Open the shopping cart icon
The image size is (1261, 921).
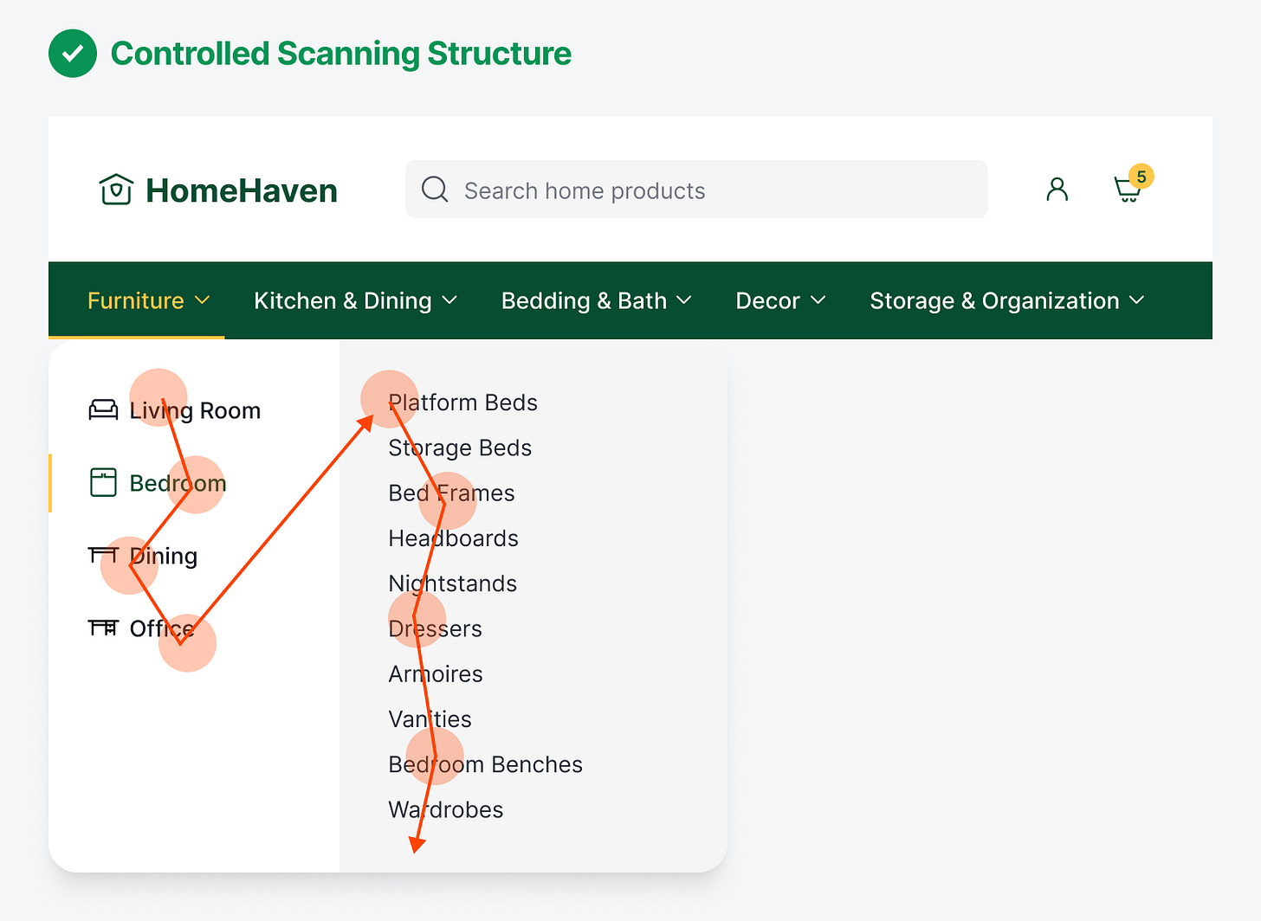tap(1126, 190)
